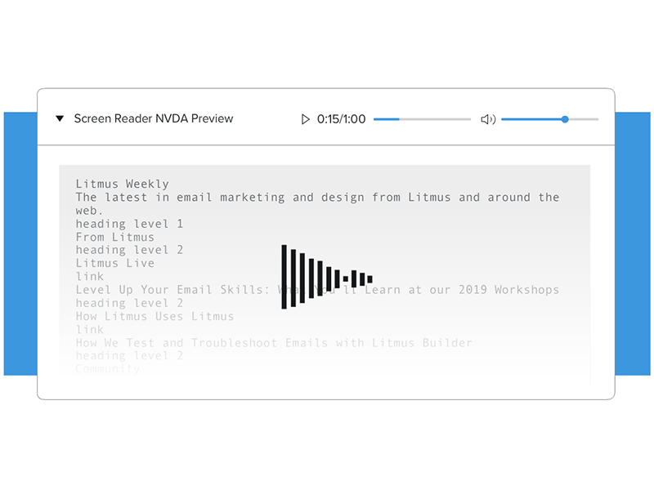Click 'Level Up Your Email Skills' line
Image resolution: width=654 pixels, height=490 pixels.
click(x=317, y=290)
